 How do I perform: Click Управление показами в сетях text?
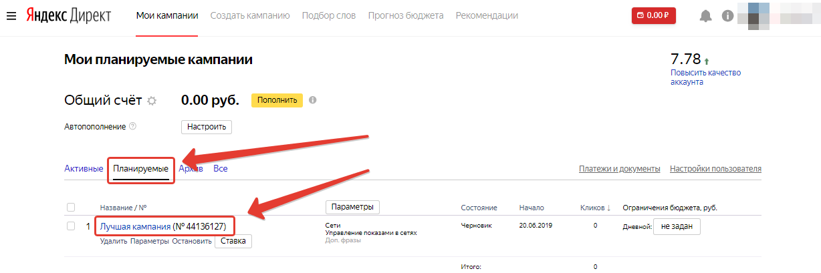click(371, 233)
